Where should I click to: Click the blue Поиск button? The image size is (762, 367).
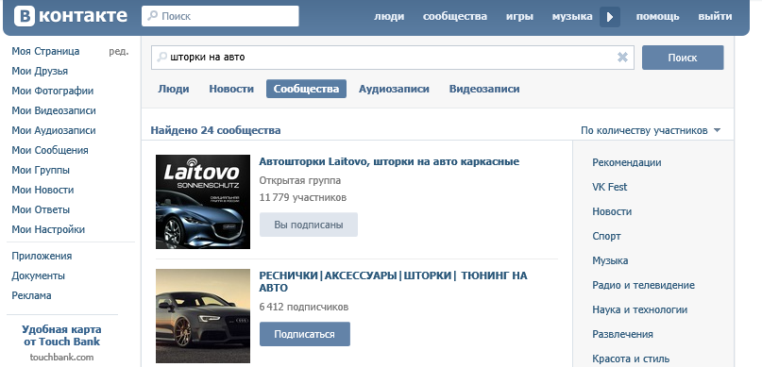tap(683, 58)
